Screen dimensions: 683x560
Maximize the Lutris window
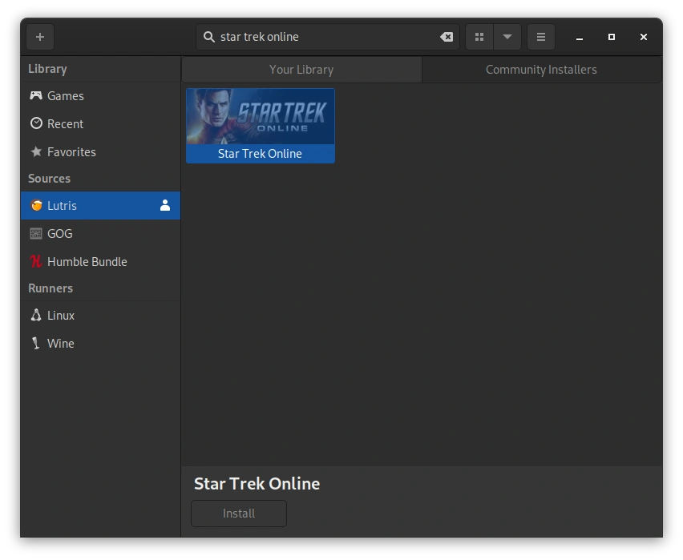pyautogui.click(x=612, y=37)
